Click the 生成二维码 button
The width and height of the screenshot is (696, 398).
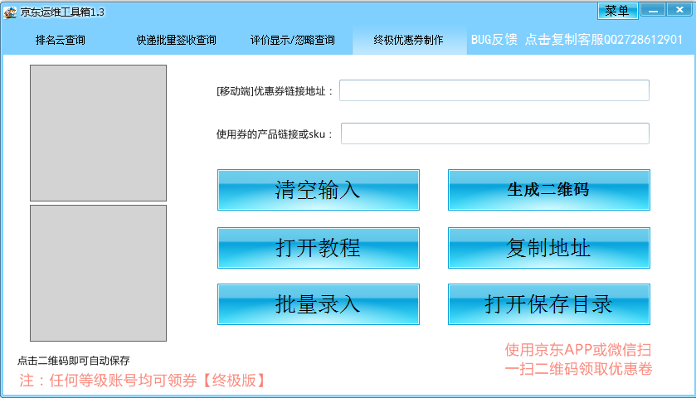pos(549,190)
